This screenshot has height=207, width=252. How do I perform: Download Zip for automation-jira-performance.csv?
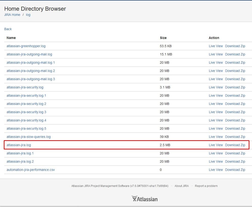[x=235, y=170]
